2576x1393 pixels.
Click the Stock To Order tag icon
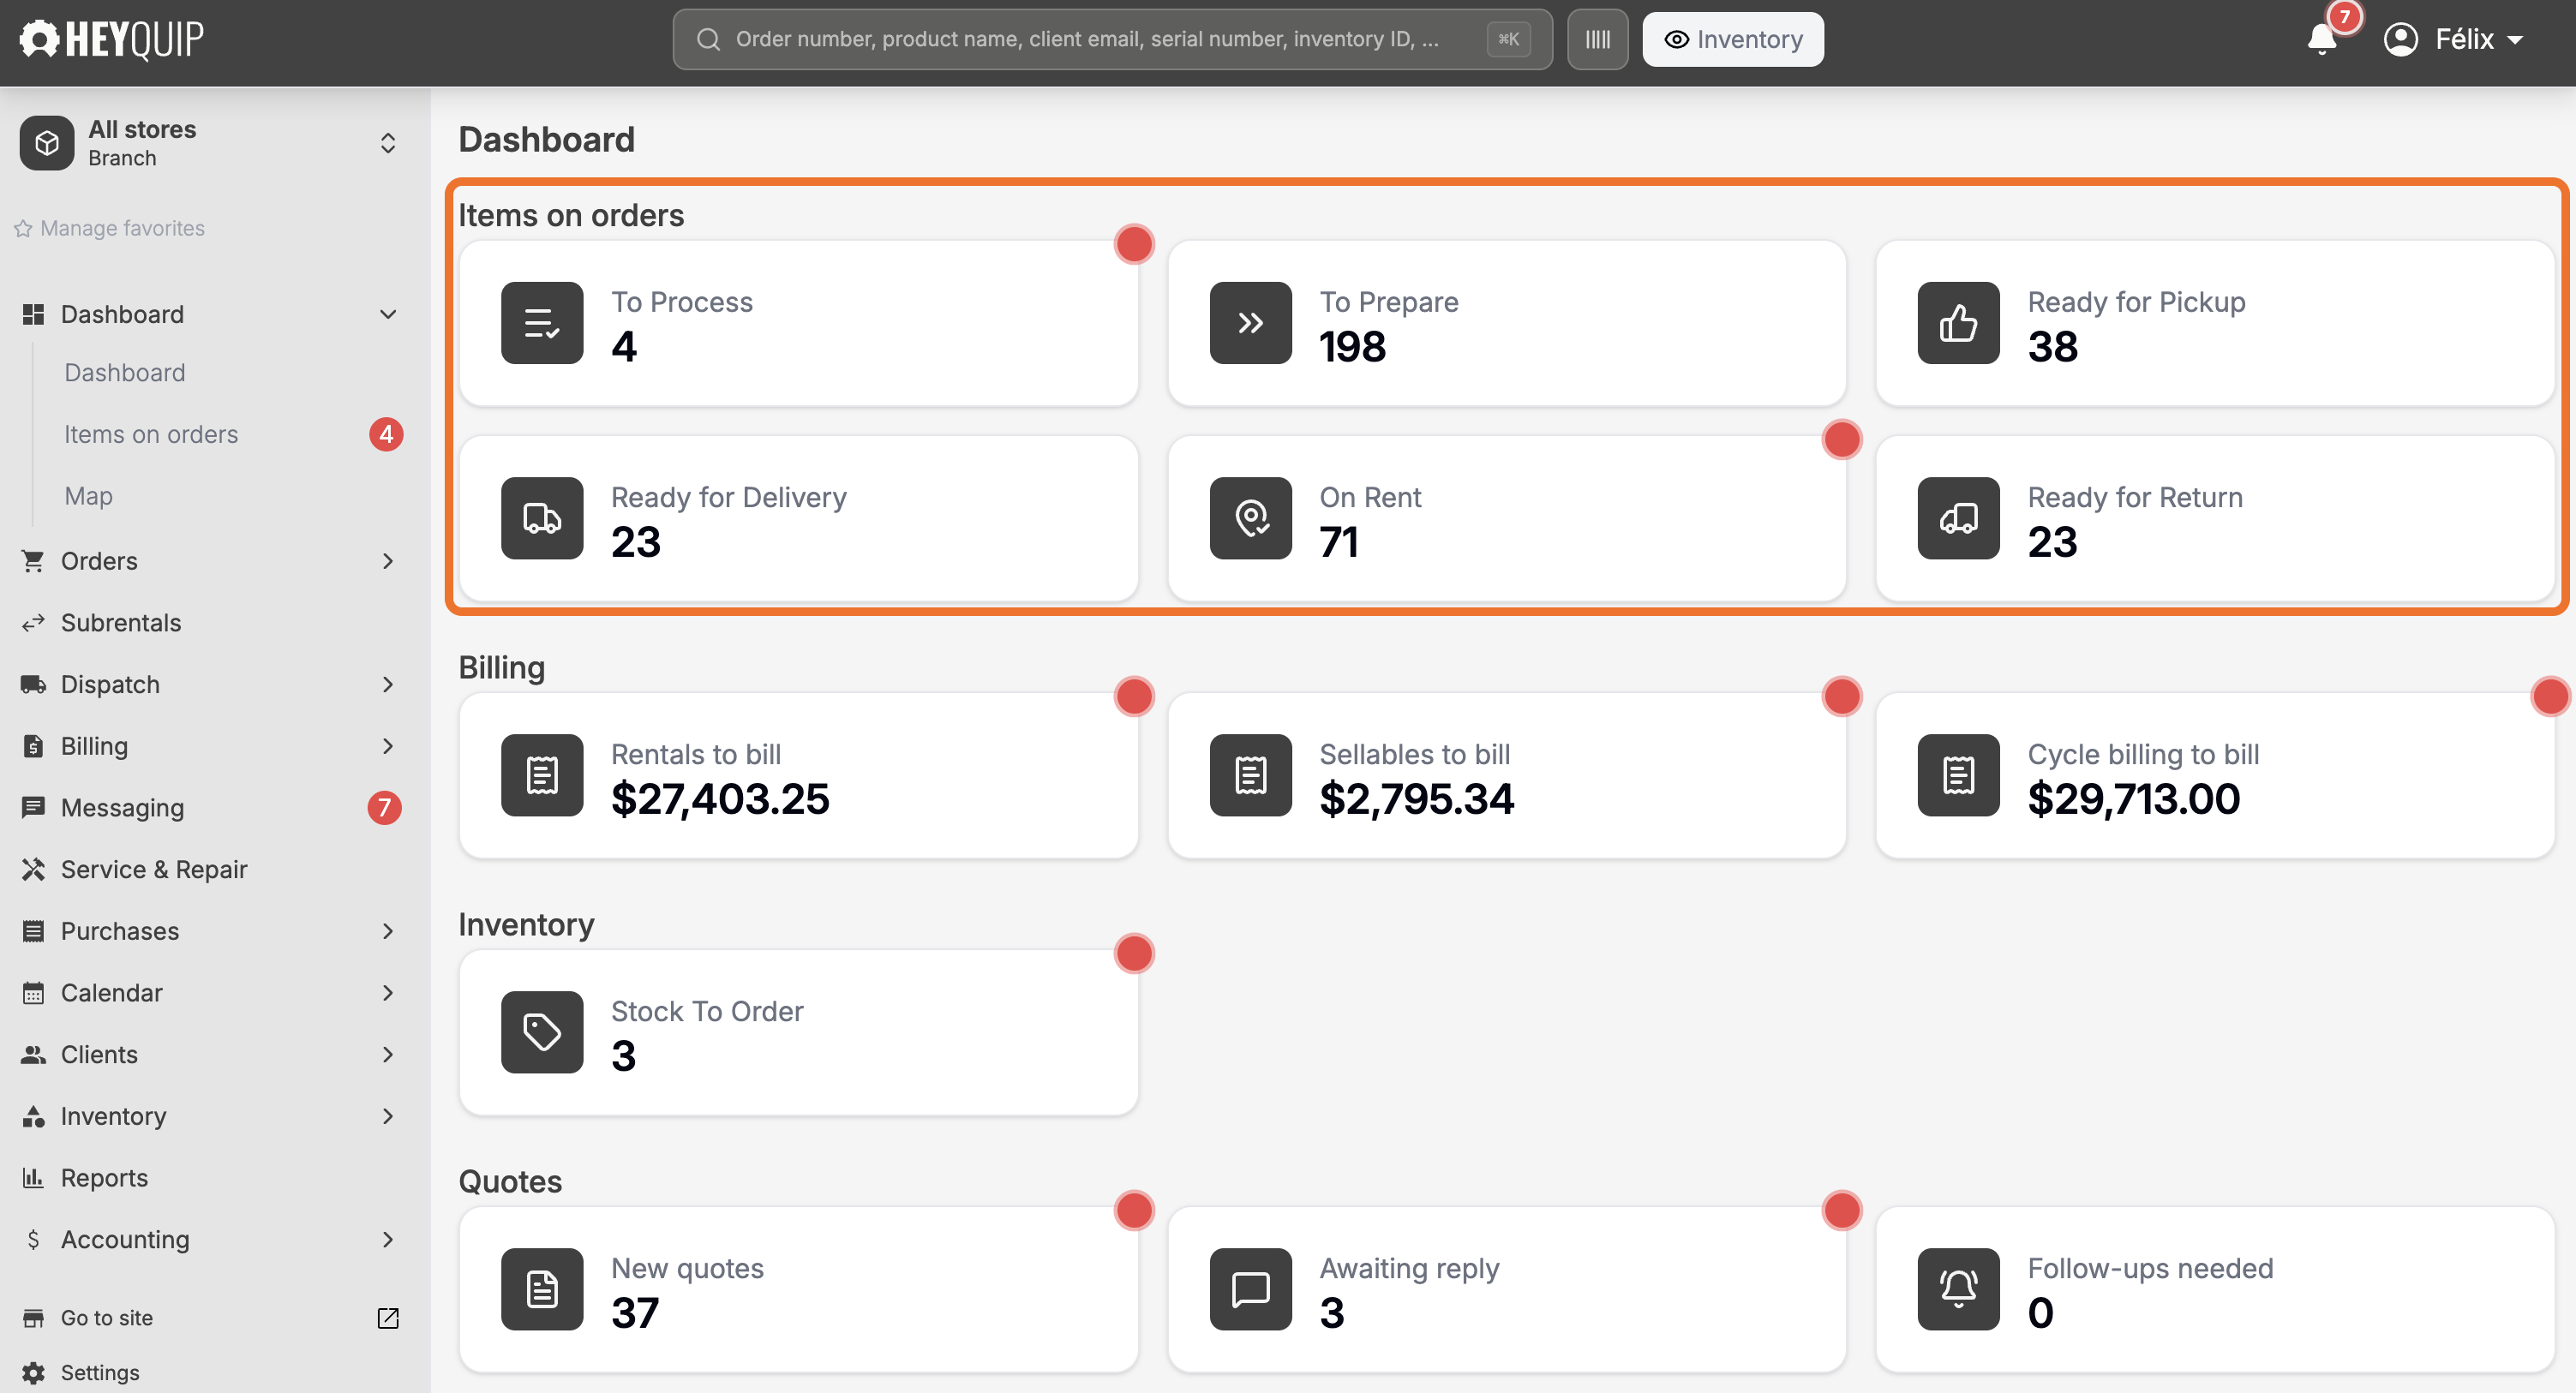[542, 1032]
